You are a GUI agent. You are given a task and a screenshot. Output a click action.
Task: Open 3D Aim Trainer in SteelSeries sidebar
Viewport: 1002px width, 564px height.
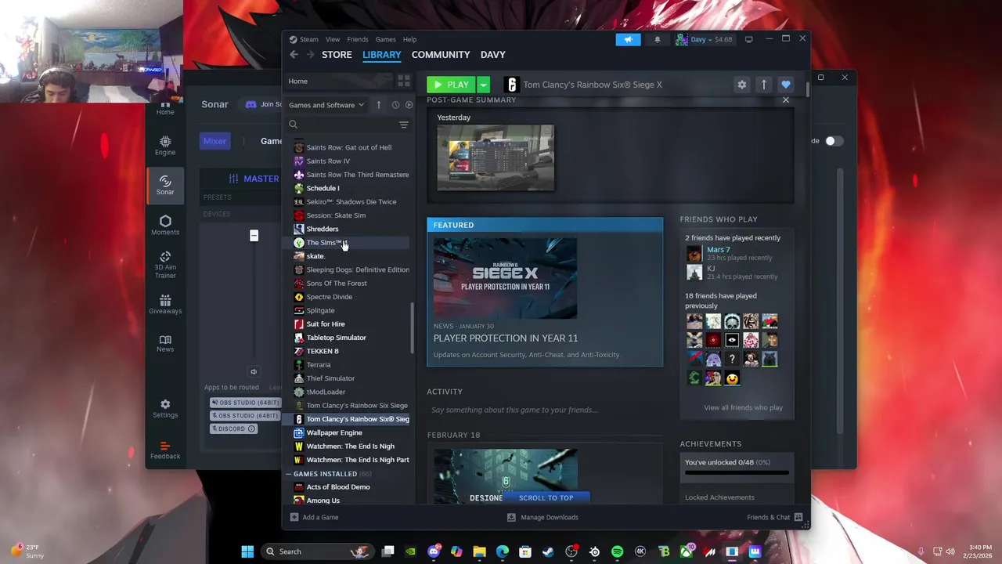pos(165,265)
